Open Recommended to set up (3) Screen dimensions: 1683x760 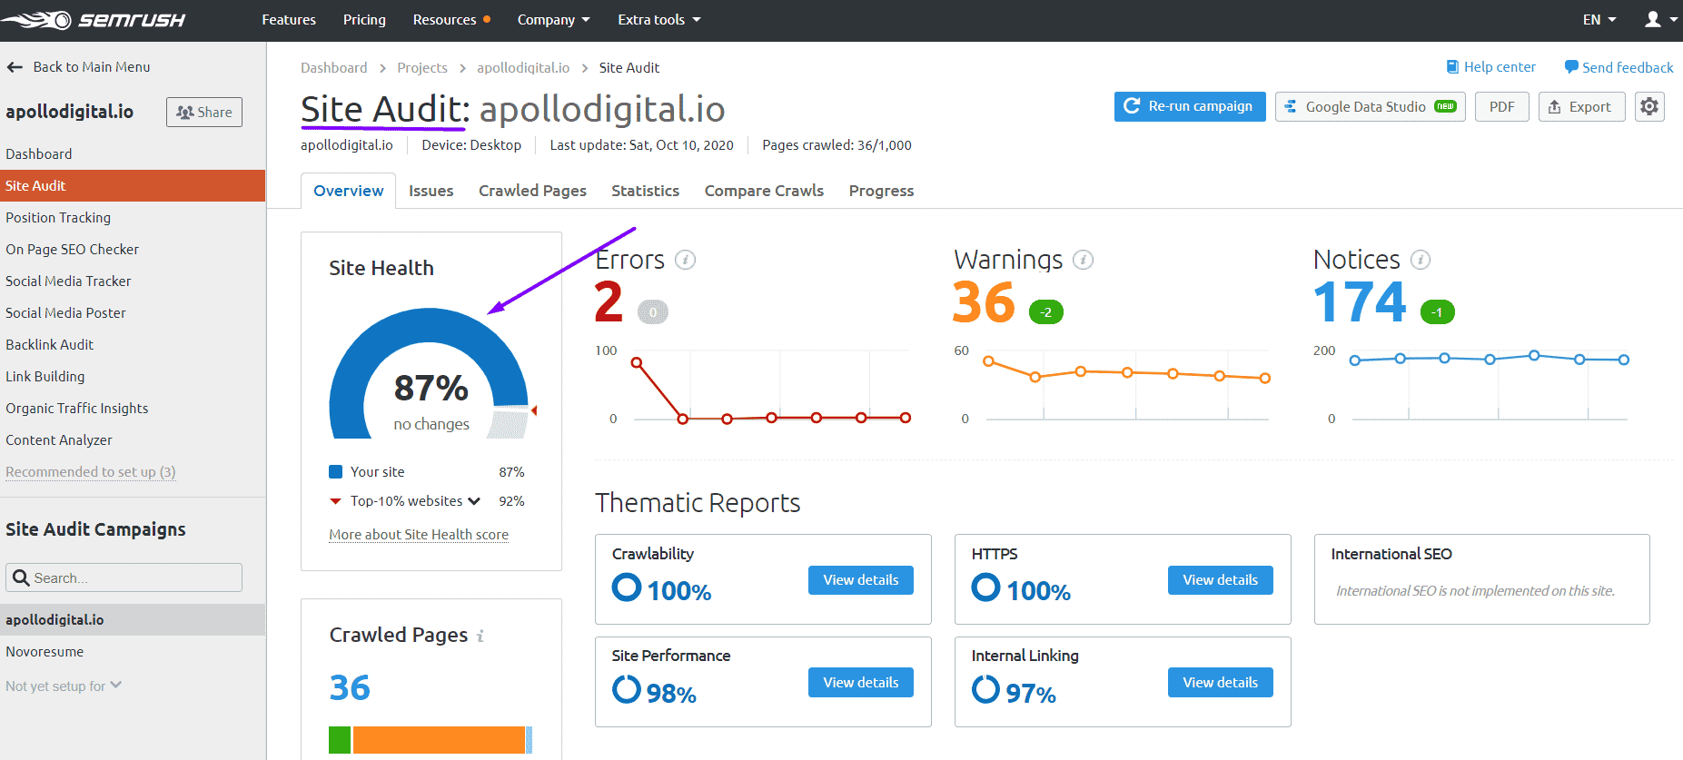click(91, 472)
